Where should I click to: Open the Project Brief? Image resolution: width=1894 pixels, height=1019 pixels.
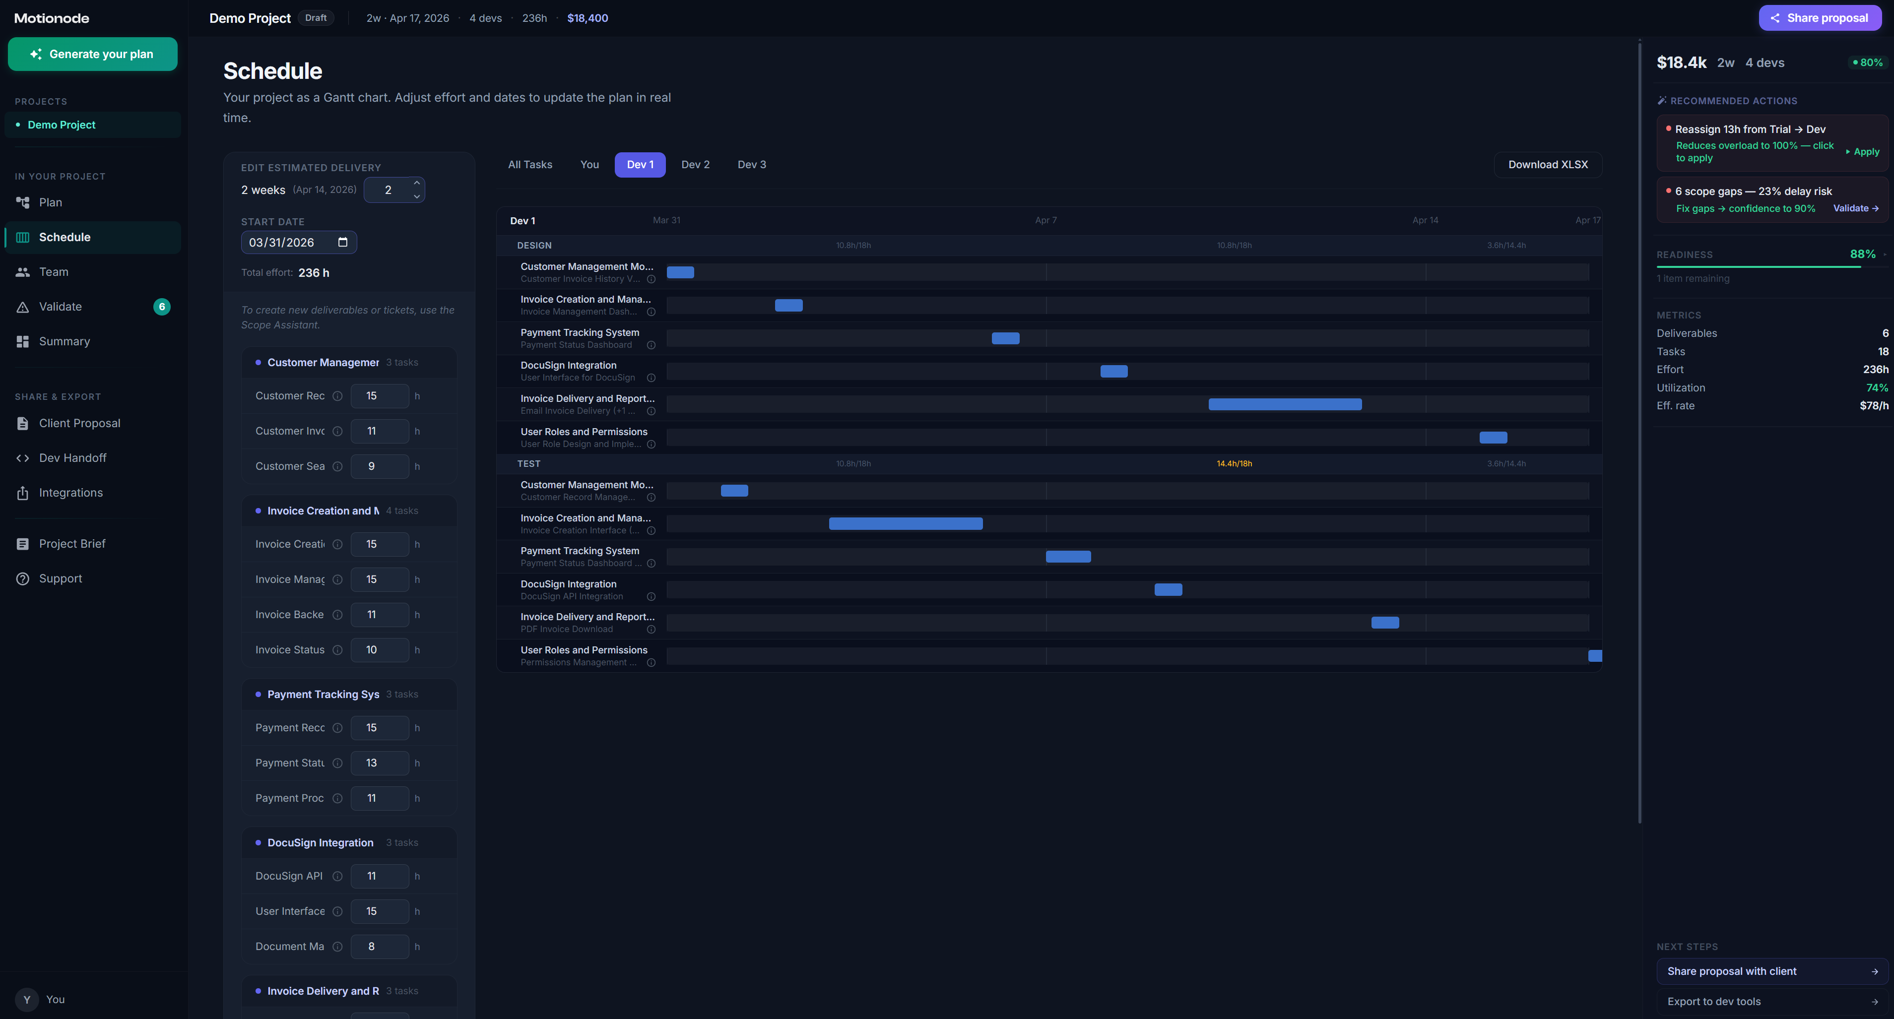[x=71, y=543]
